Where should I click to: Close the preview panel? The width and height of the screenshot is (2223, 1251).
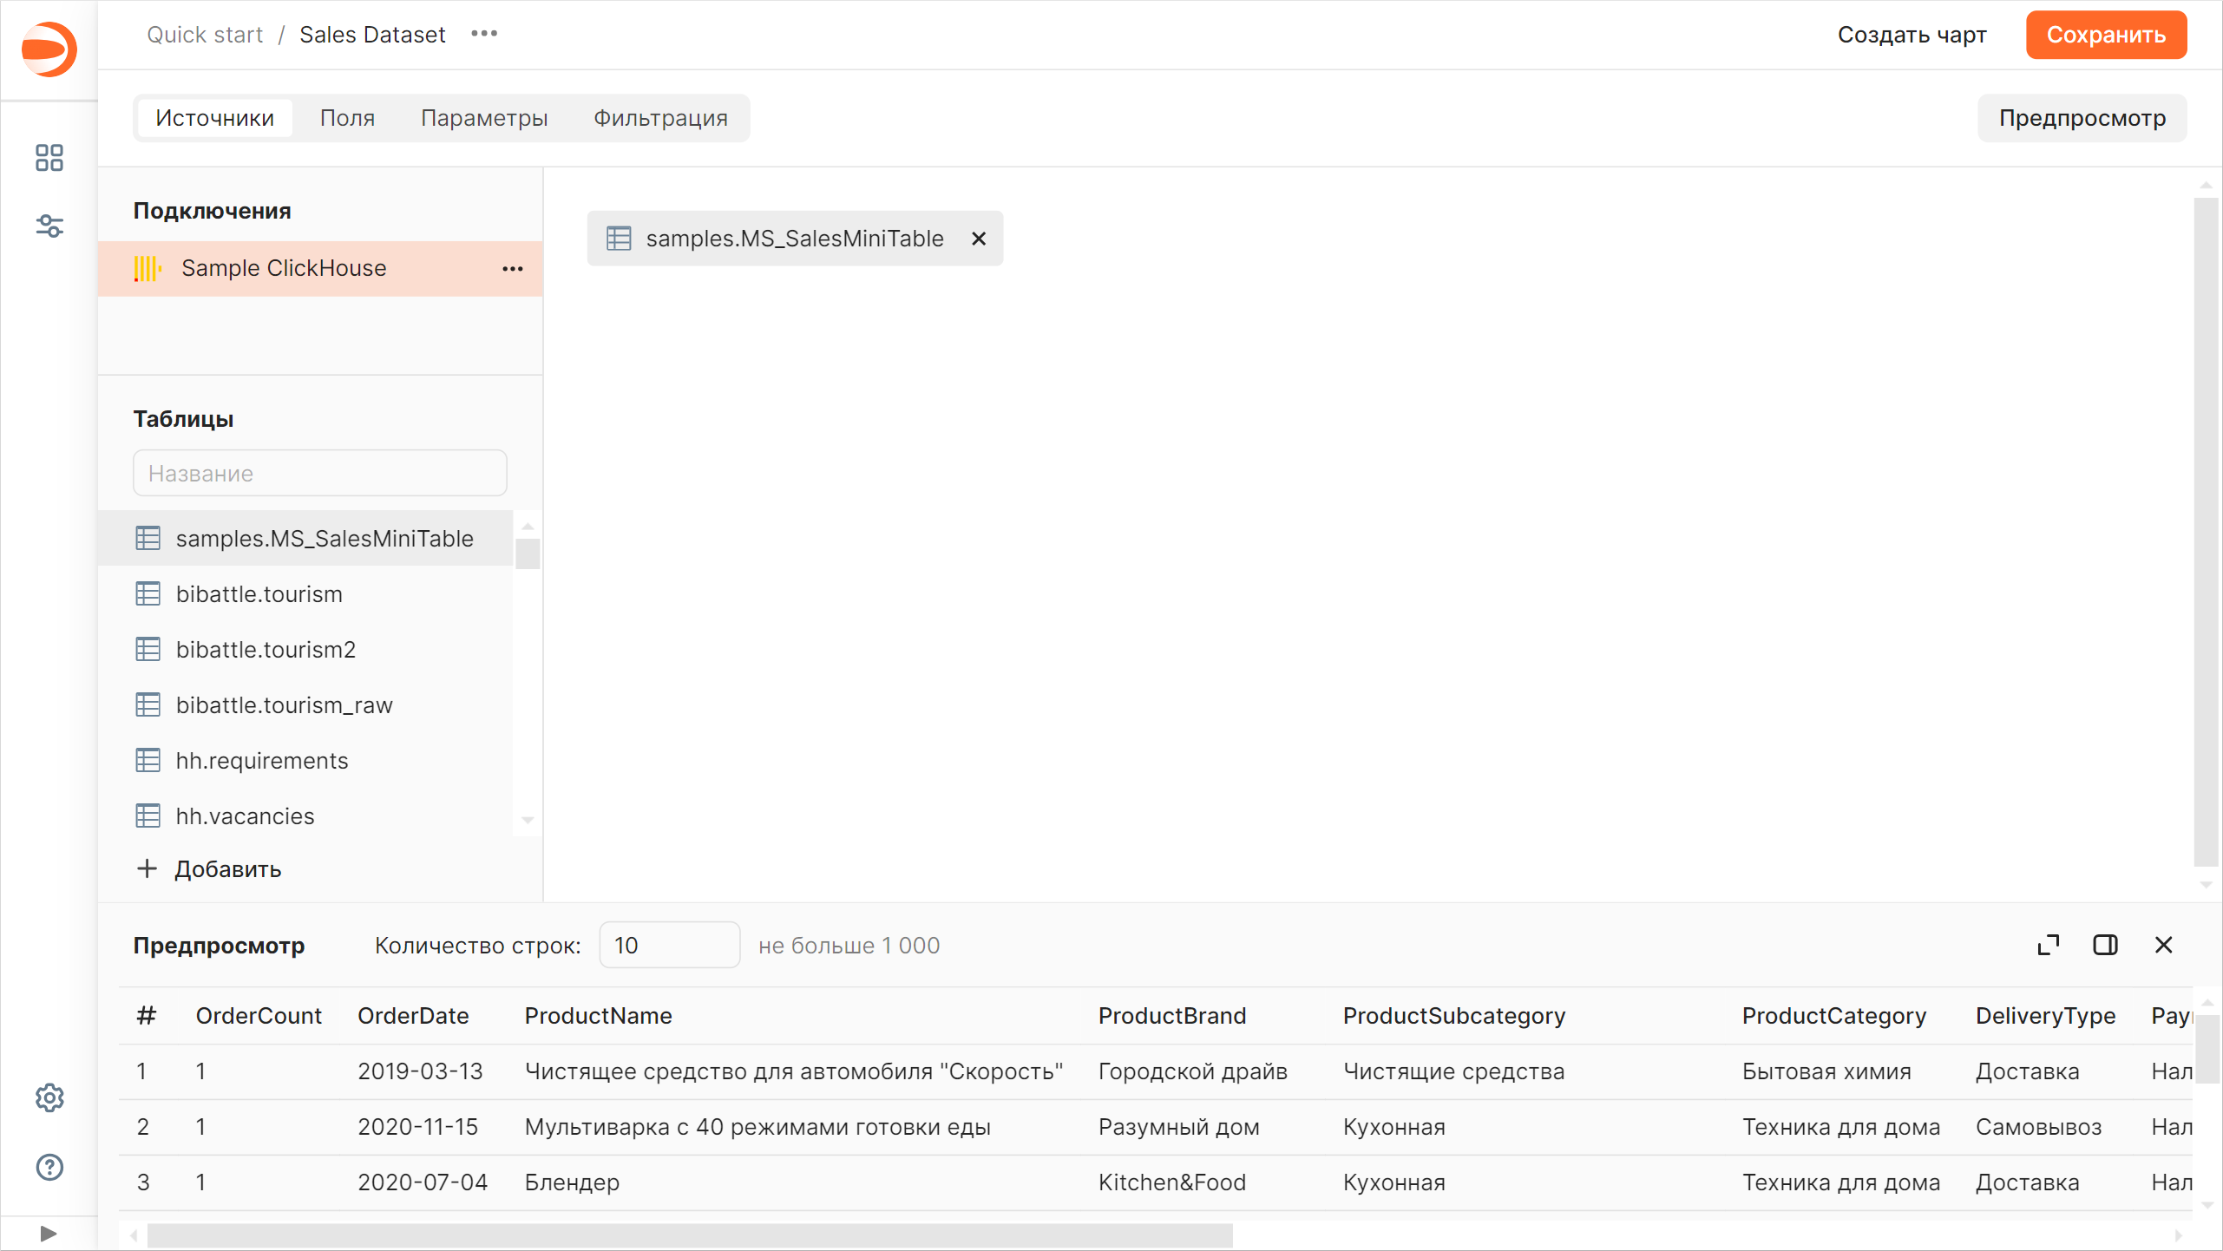pos(2163,945)
